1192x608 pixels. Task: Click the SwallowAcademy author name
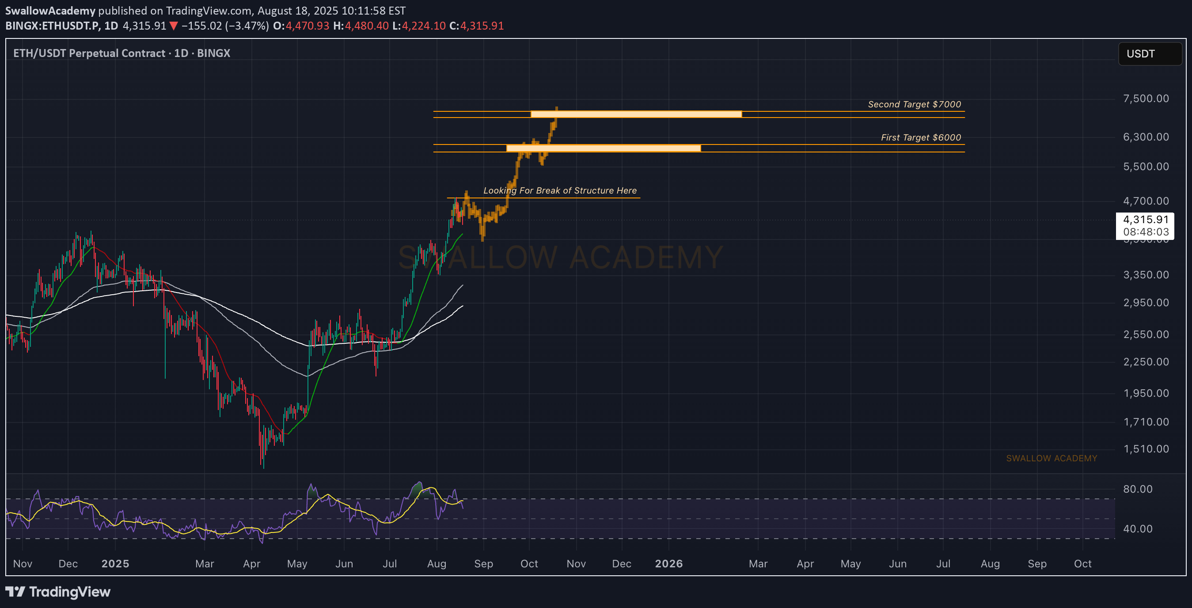coord(50,10)
